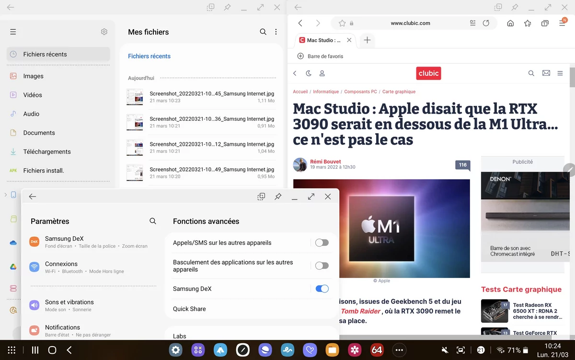Follow the Composants PC breadcrumb link
Viewport: 575px width, 360px height.
pos(361,92)
